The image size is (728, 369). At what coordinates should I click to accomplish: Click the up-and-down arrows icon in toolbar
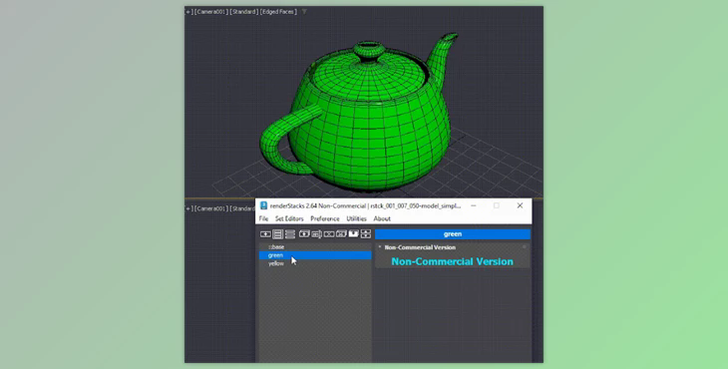(366, 233)
